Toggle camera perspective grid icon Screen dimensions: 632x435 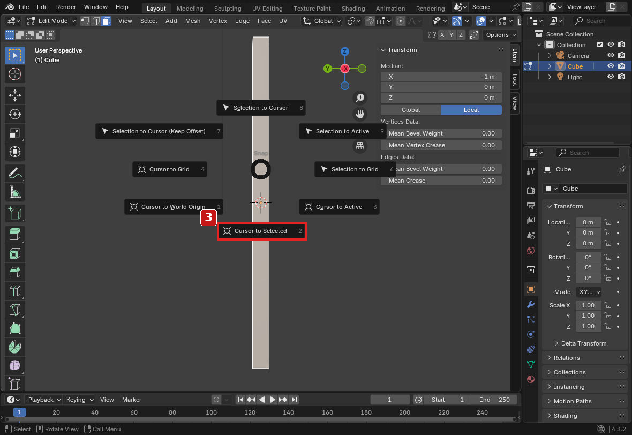360,146
